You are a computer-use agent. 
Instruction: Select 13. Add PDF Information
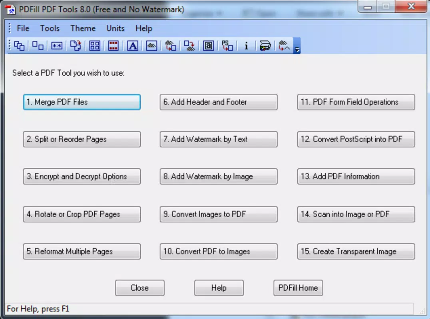point(356,177)
